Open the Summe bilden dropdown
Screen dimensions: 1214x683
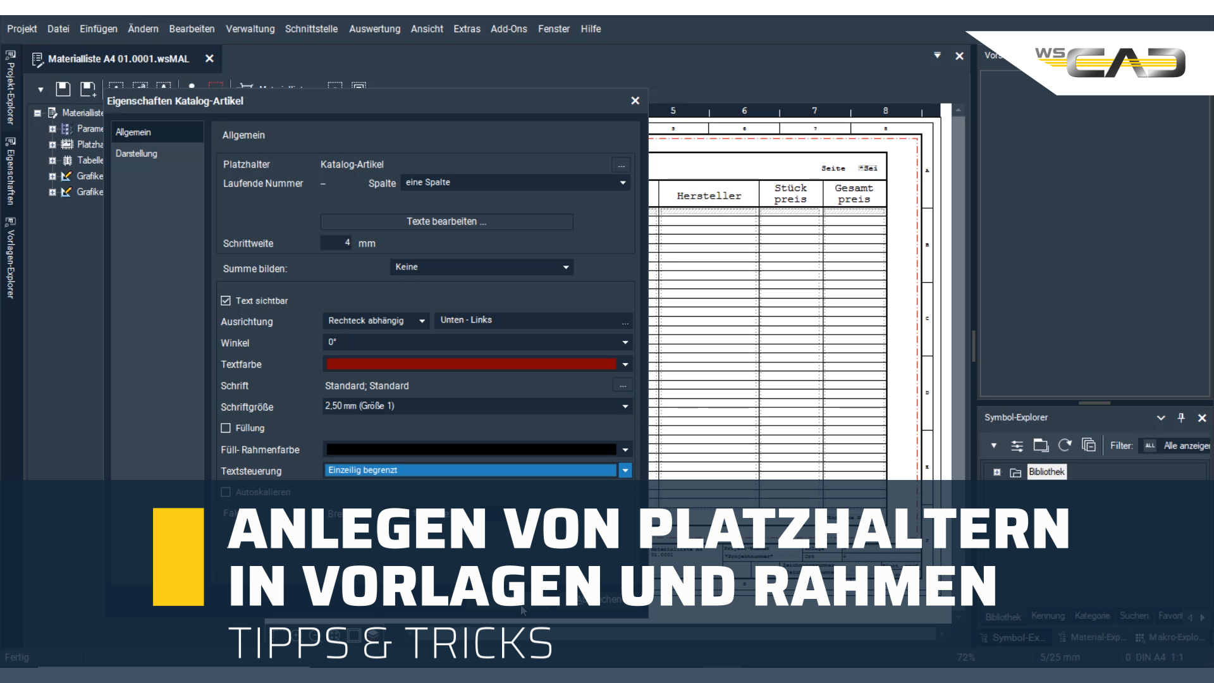click(481, 267)
